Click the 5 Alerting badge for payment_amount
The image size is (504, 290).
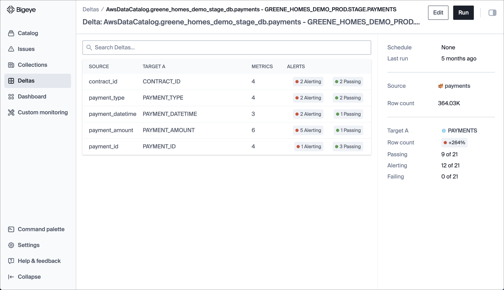308,130
